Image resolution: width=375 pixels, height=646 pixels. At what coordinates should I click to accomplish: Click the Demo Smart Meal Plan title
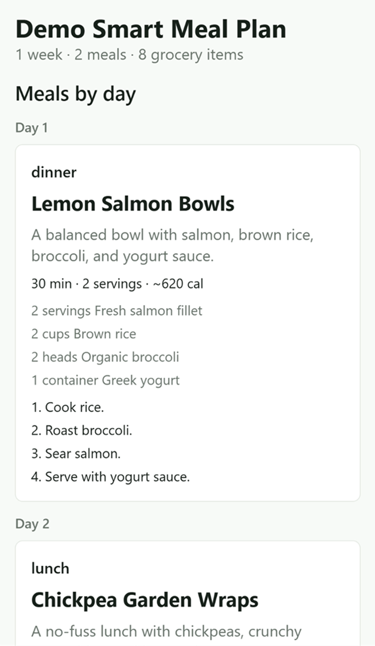coord(151,29)
